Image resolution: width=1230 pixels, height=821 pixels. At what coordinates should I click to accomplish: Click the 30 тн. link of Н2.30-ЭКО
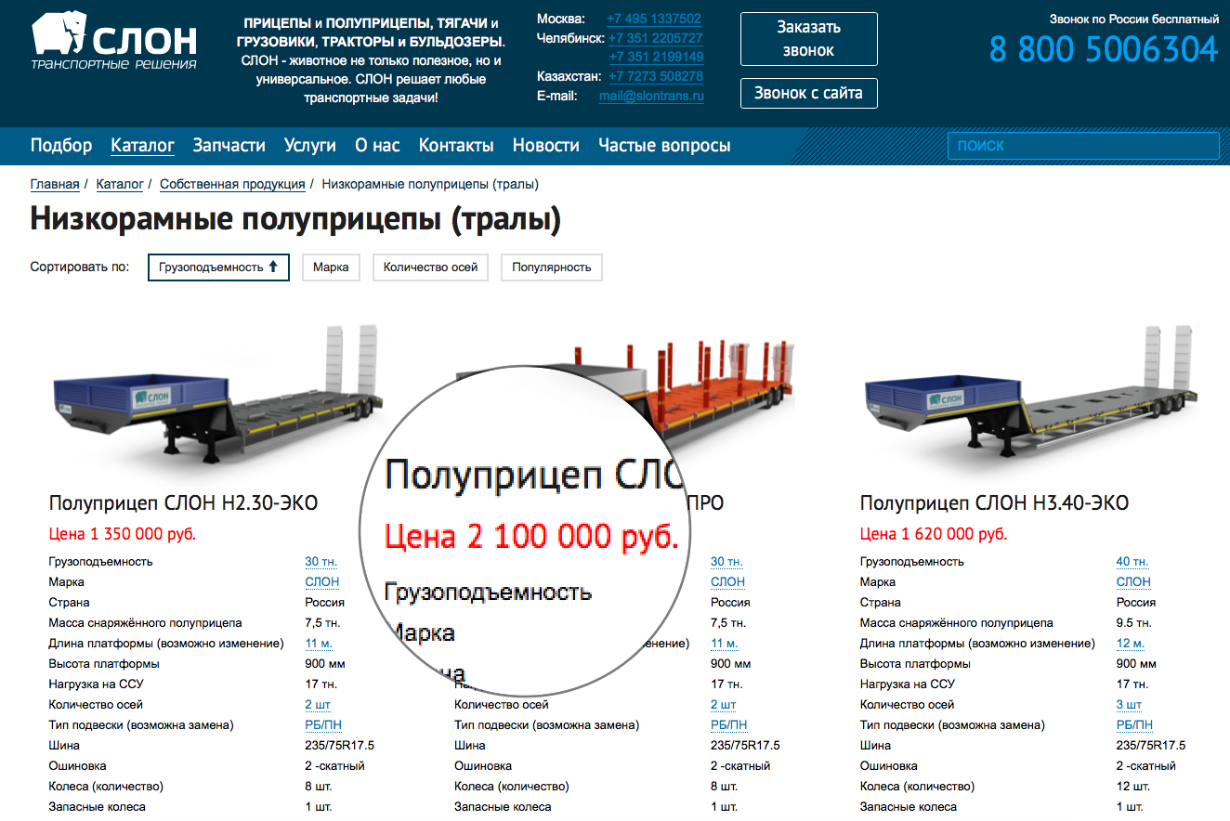(x=321, y=562)
